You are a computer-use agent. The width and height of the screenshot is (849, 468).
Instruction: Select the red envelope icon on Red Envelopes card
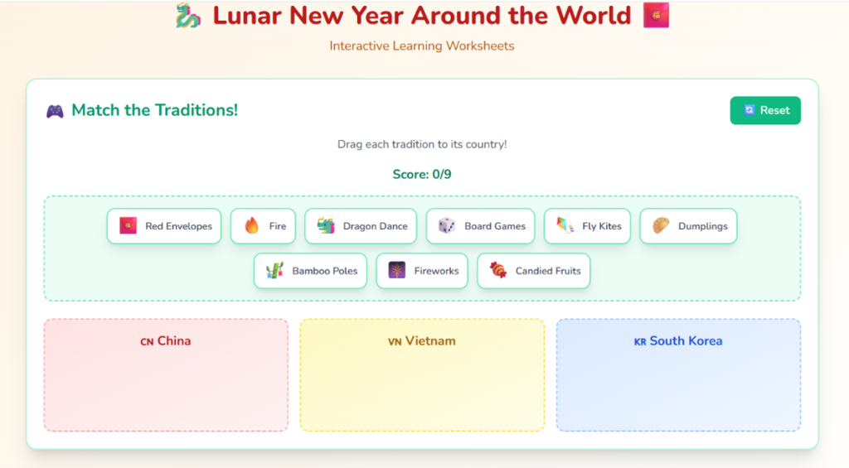tap(129, 225)
